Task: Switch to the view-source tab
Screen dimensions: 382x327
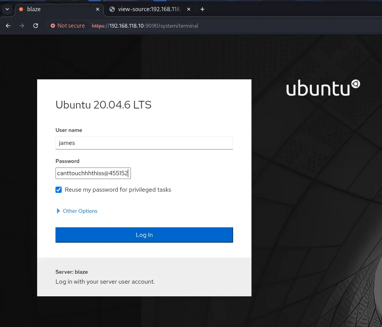Action: tap(150, 9)
